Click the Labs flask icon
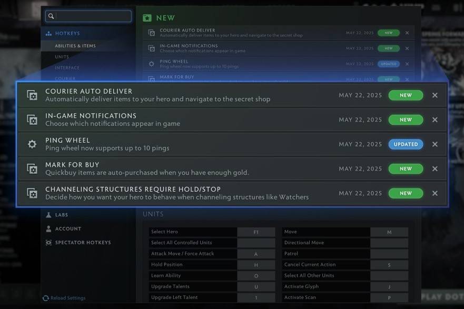The image size is (464, 309). 48,215
